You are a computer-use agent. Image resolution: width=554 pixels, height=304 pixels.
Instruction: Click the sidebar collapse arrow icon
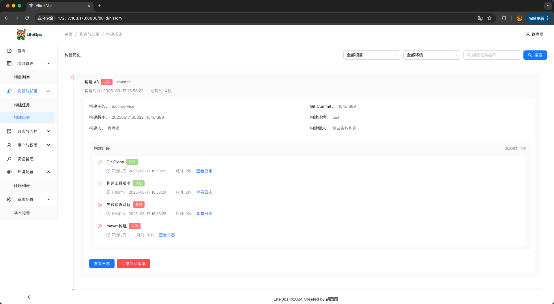click(29, 297)
